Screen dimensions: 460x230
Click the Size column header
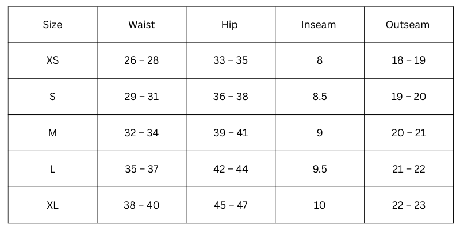click(52, 25)
